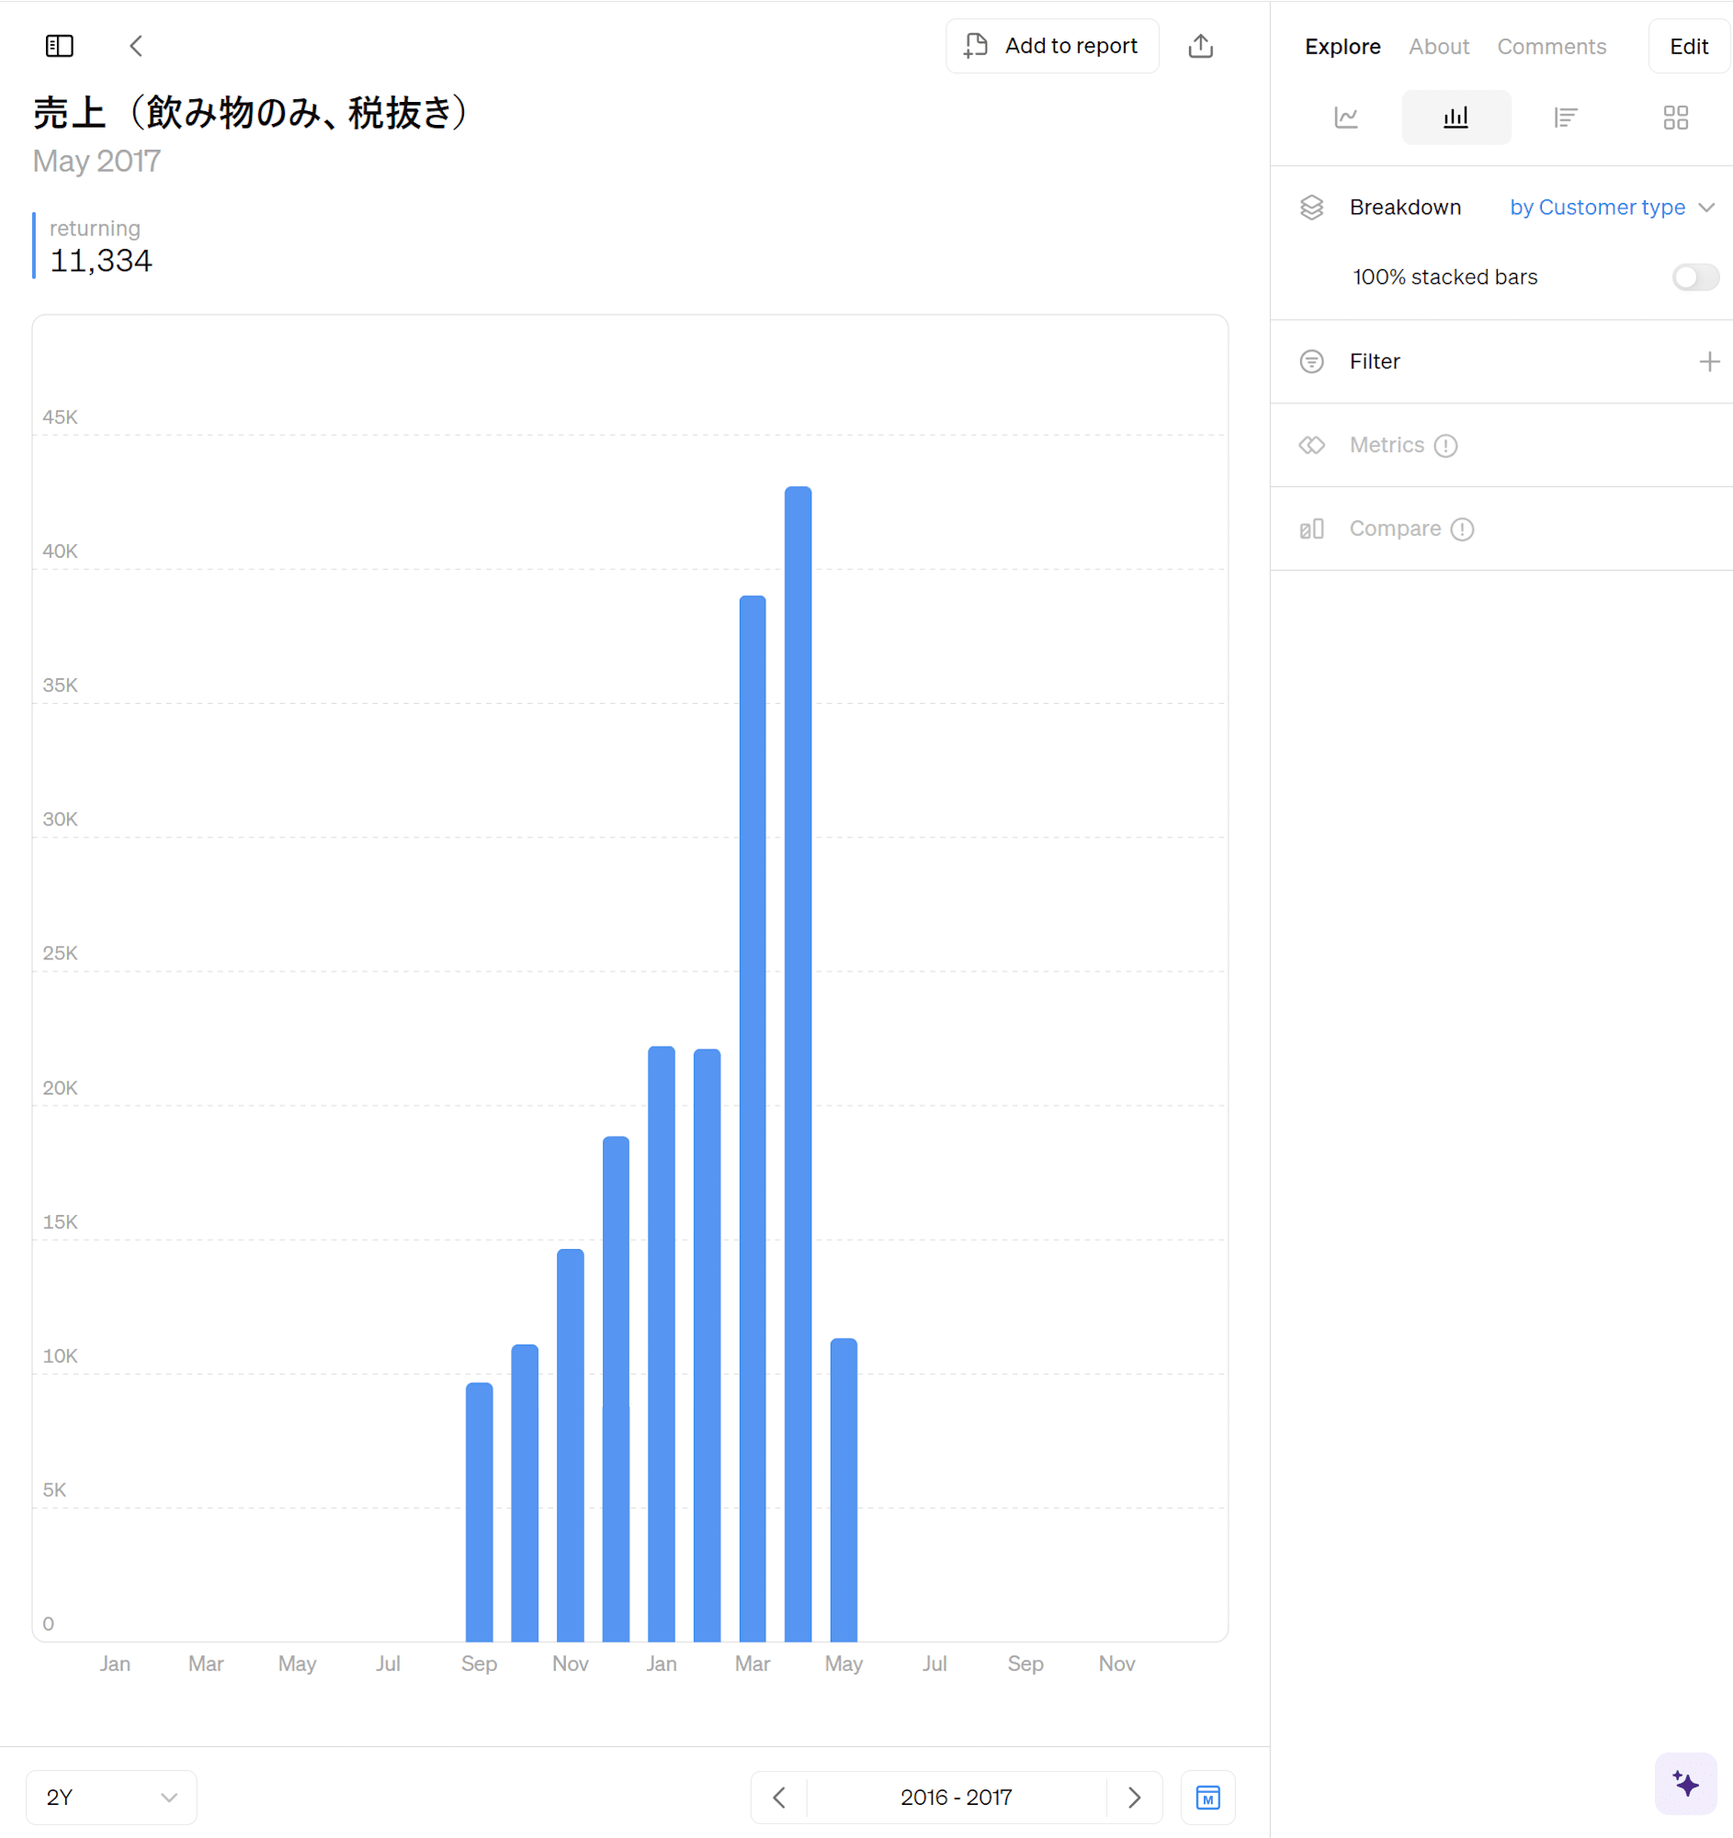Click the March 2017 bar
The image size is (1733, 1838).
(x=753, y=1118)
